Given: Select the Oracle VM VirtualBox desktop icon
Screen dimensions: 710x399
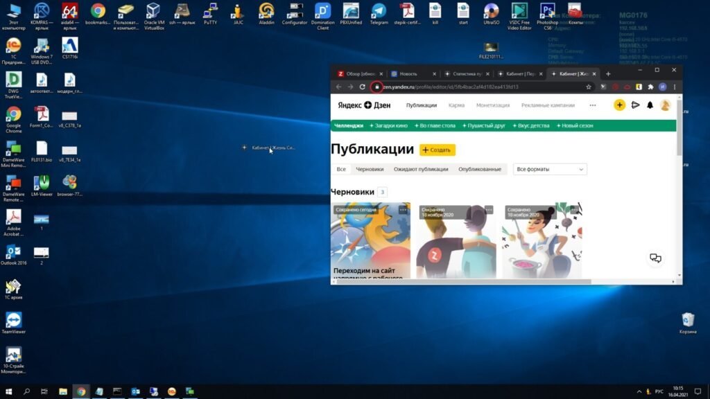Looking at the screenshot, I should click(x=154, y=17).
